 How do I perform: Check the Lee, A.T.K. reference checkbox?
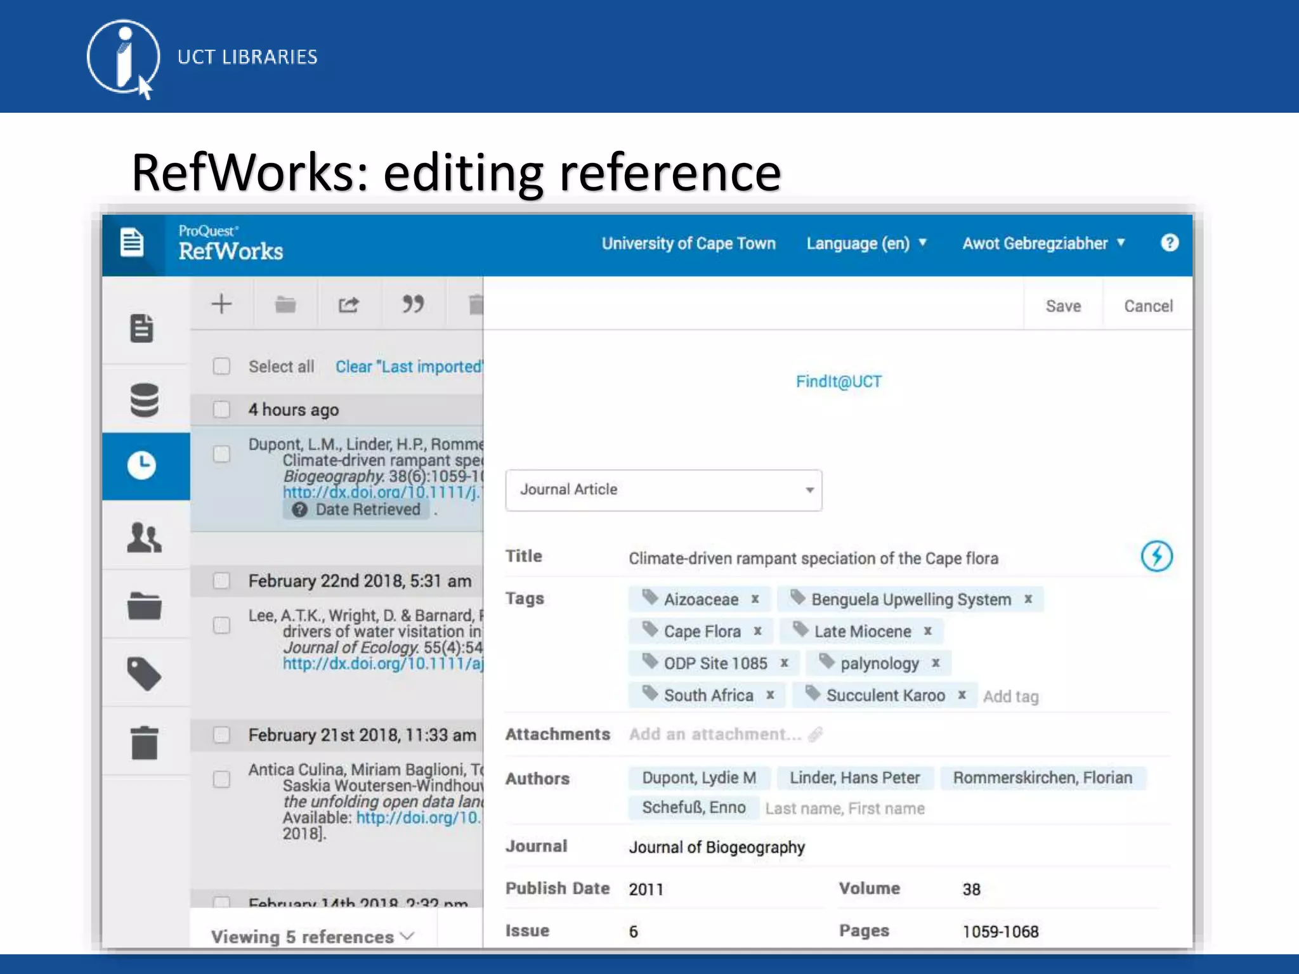(x=221, y=626)
